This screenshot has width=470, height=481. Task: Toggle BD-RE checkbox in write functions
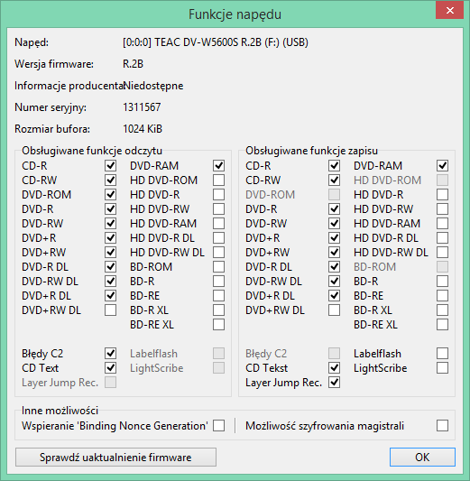point(442,295)
